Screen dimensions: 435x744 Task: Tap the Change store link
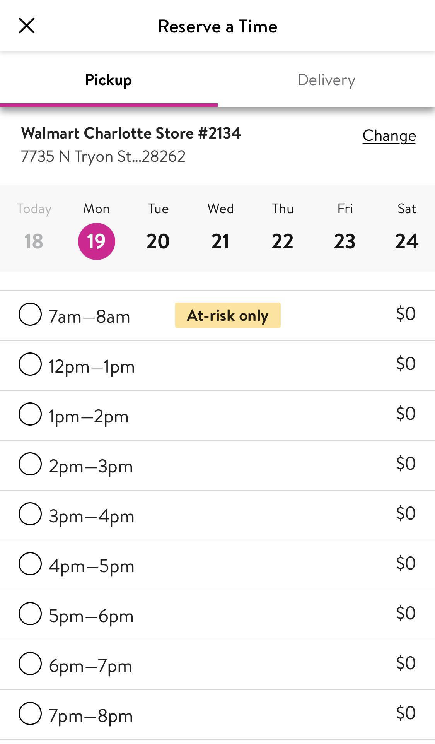(x=389, y=136)
